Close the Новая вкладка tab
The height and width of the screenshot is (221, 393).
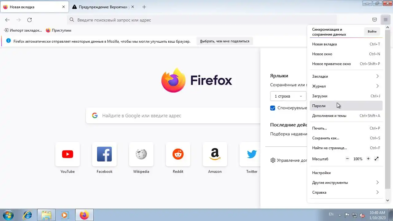click(64, 7)
